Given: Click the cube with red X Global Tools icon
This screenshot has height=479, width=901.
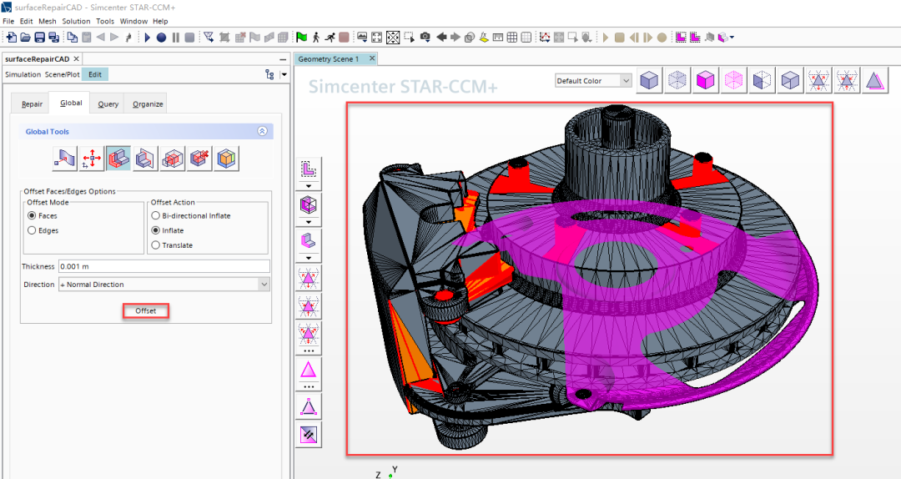Looking at the screenshot, I should (200, 158).
